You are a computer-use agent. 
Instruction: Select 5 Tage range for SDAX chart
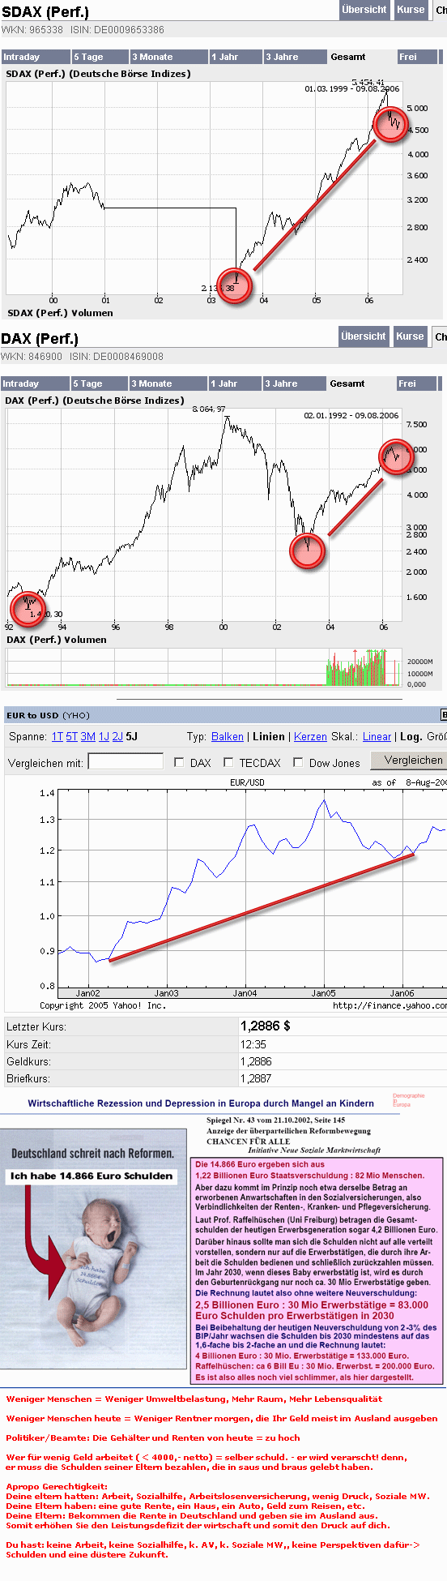pyautogui.click(x=100, y=57)
